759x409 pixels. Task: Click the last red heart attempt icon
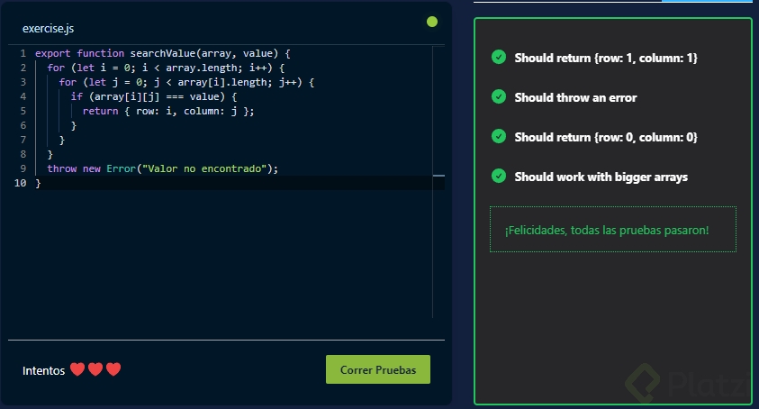click(113, 369)
